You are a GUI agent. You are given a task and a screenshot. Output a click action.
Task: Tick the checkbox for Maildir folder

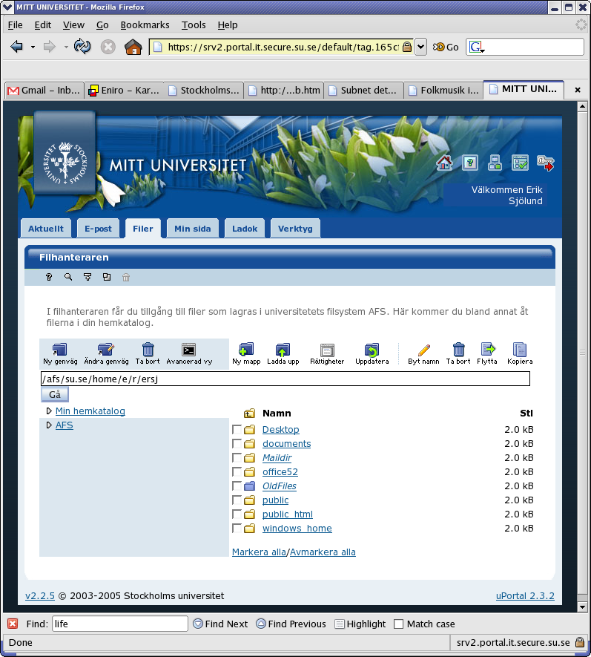point(237,457)
